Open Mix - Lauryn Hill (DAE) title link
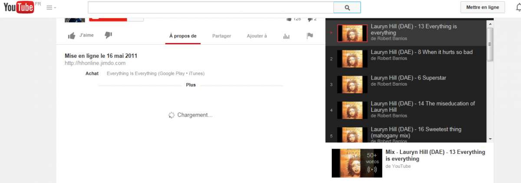The image size is (521, 183). (x=435, y=156)
